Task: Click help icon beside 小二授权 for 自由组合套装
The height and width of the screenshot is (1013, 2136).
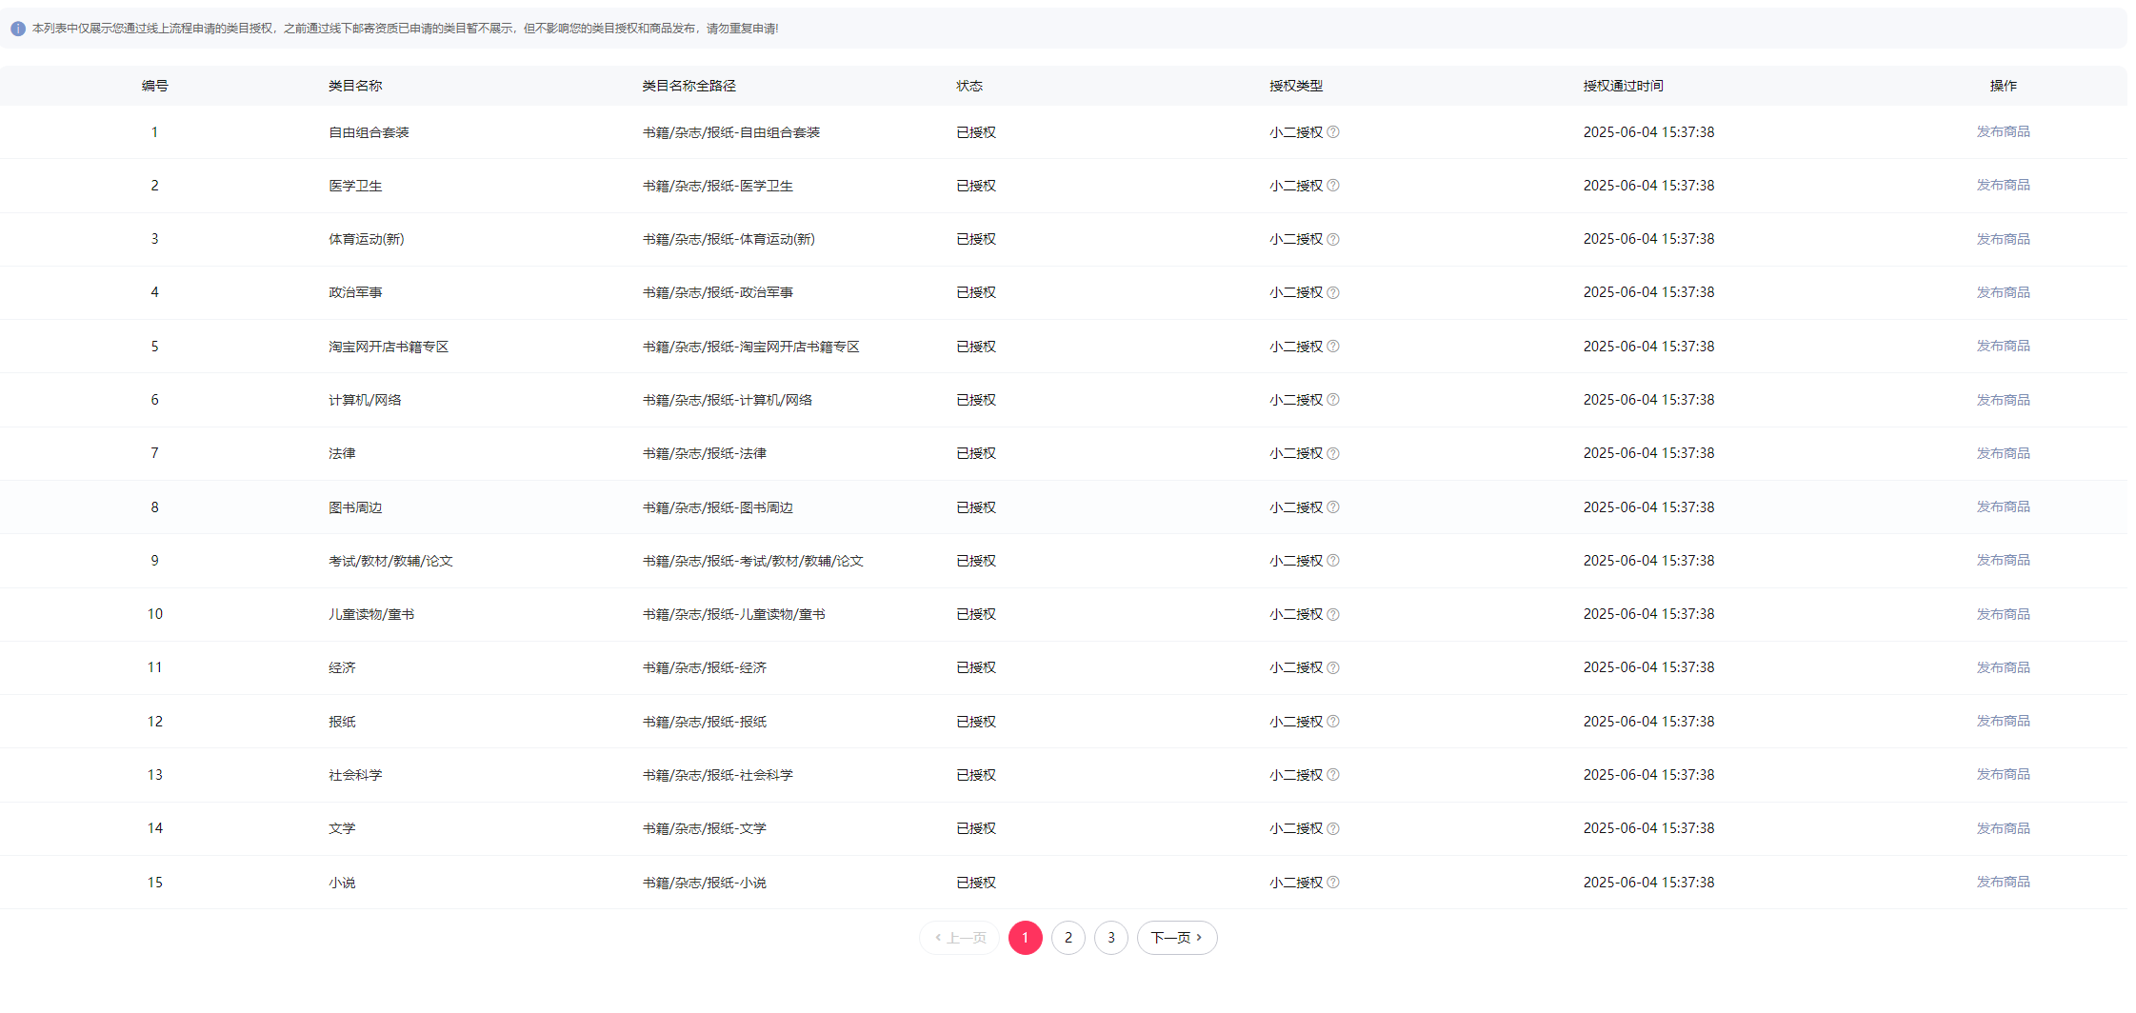Action: [1333, 132]
